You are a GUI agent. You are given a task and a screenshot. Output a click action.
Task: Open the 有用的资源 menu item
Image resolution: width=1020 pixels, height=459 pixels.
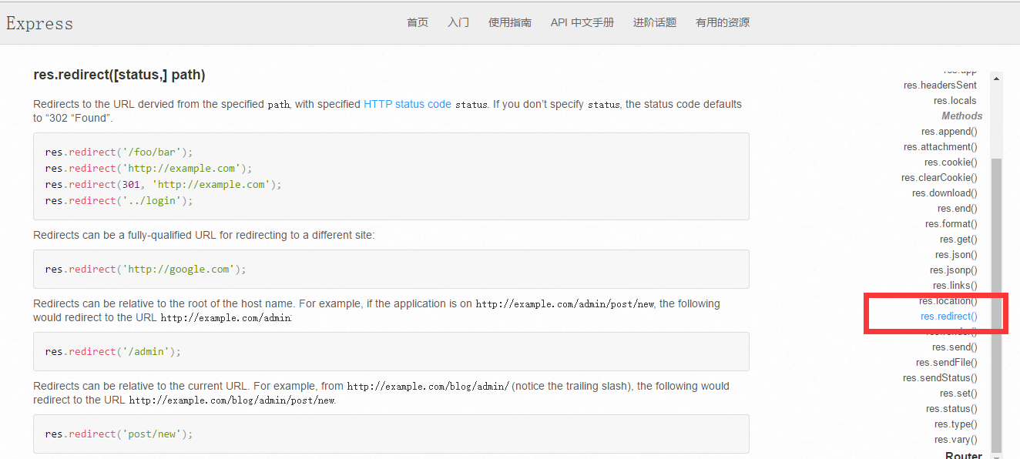click(723, 22)
